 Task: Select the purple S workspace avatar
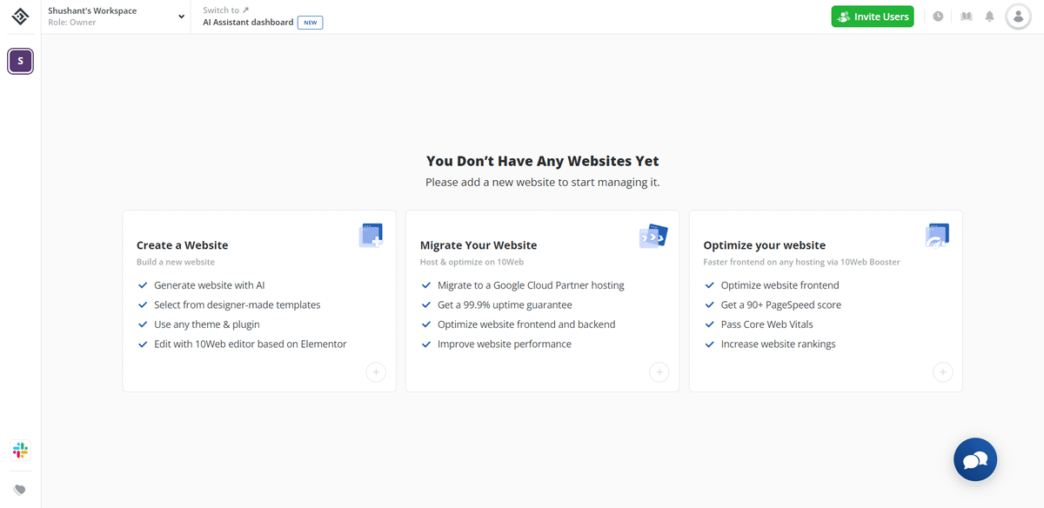point(20,61)
